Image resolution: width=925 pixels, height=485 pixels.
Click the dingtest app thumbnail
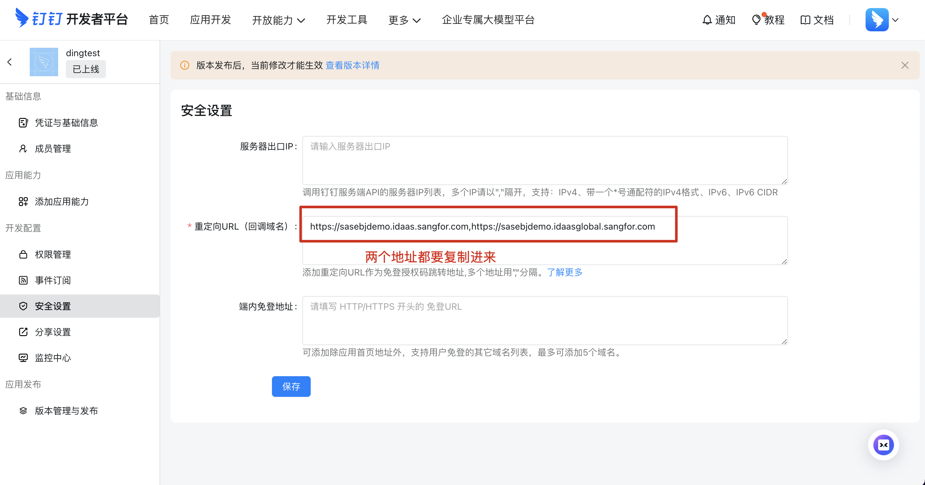(x=44, y=62)
